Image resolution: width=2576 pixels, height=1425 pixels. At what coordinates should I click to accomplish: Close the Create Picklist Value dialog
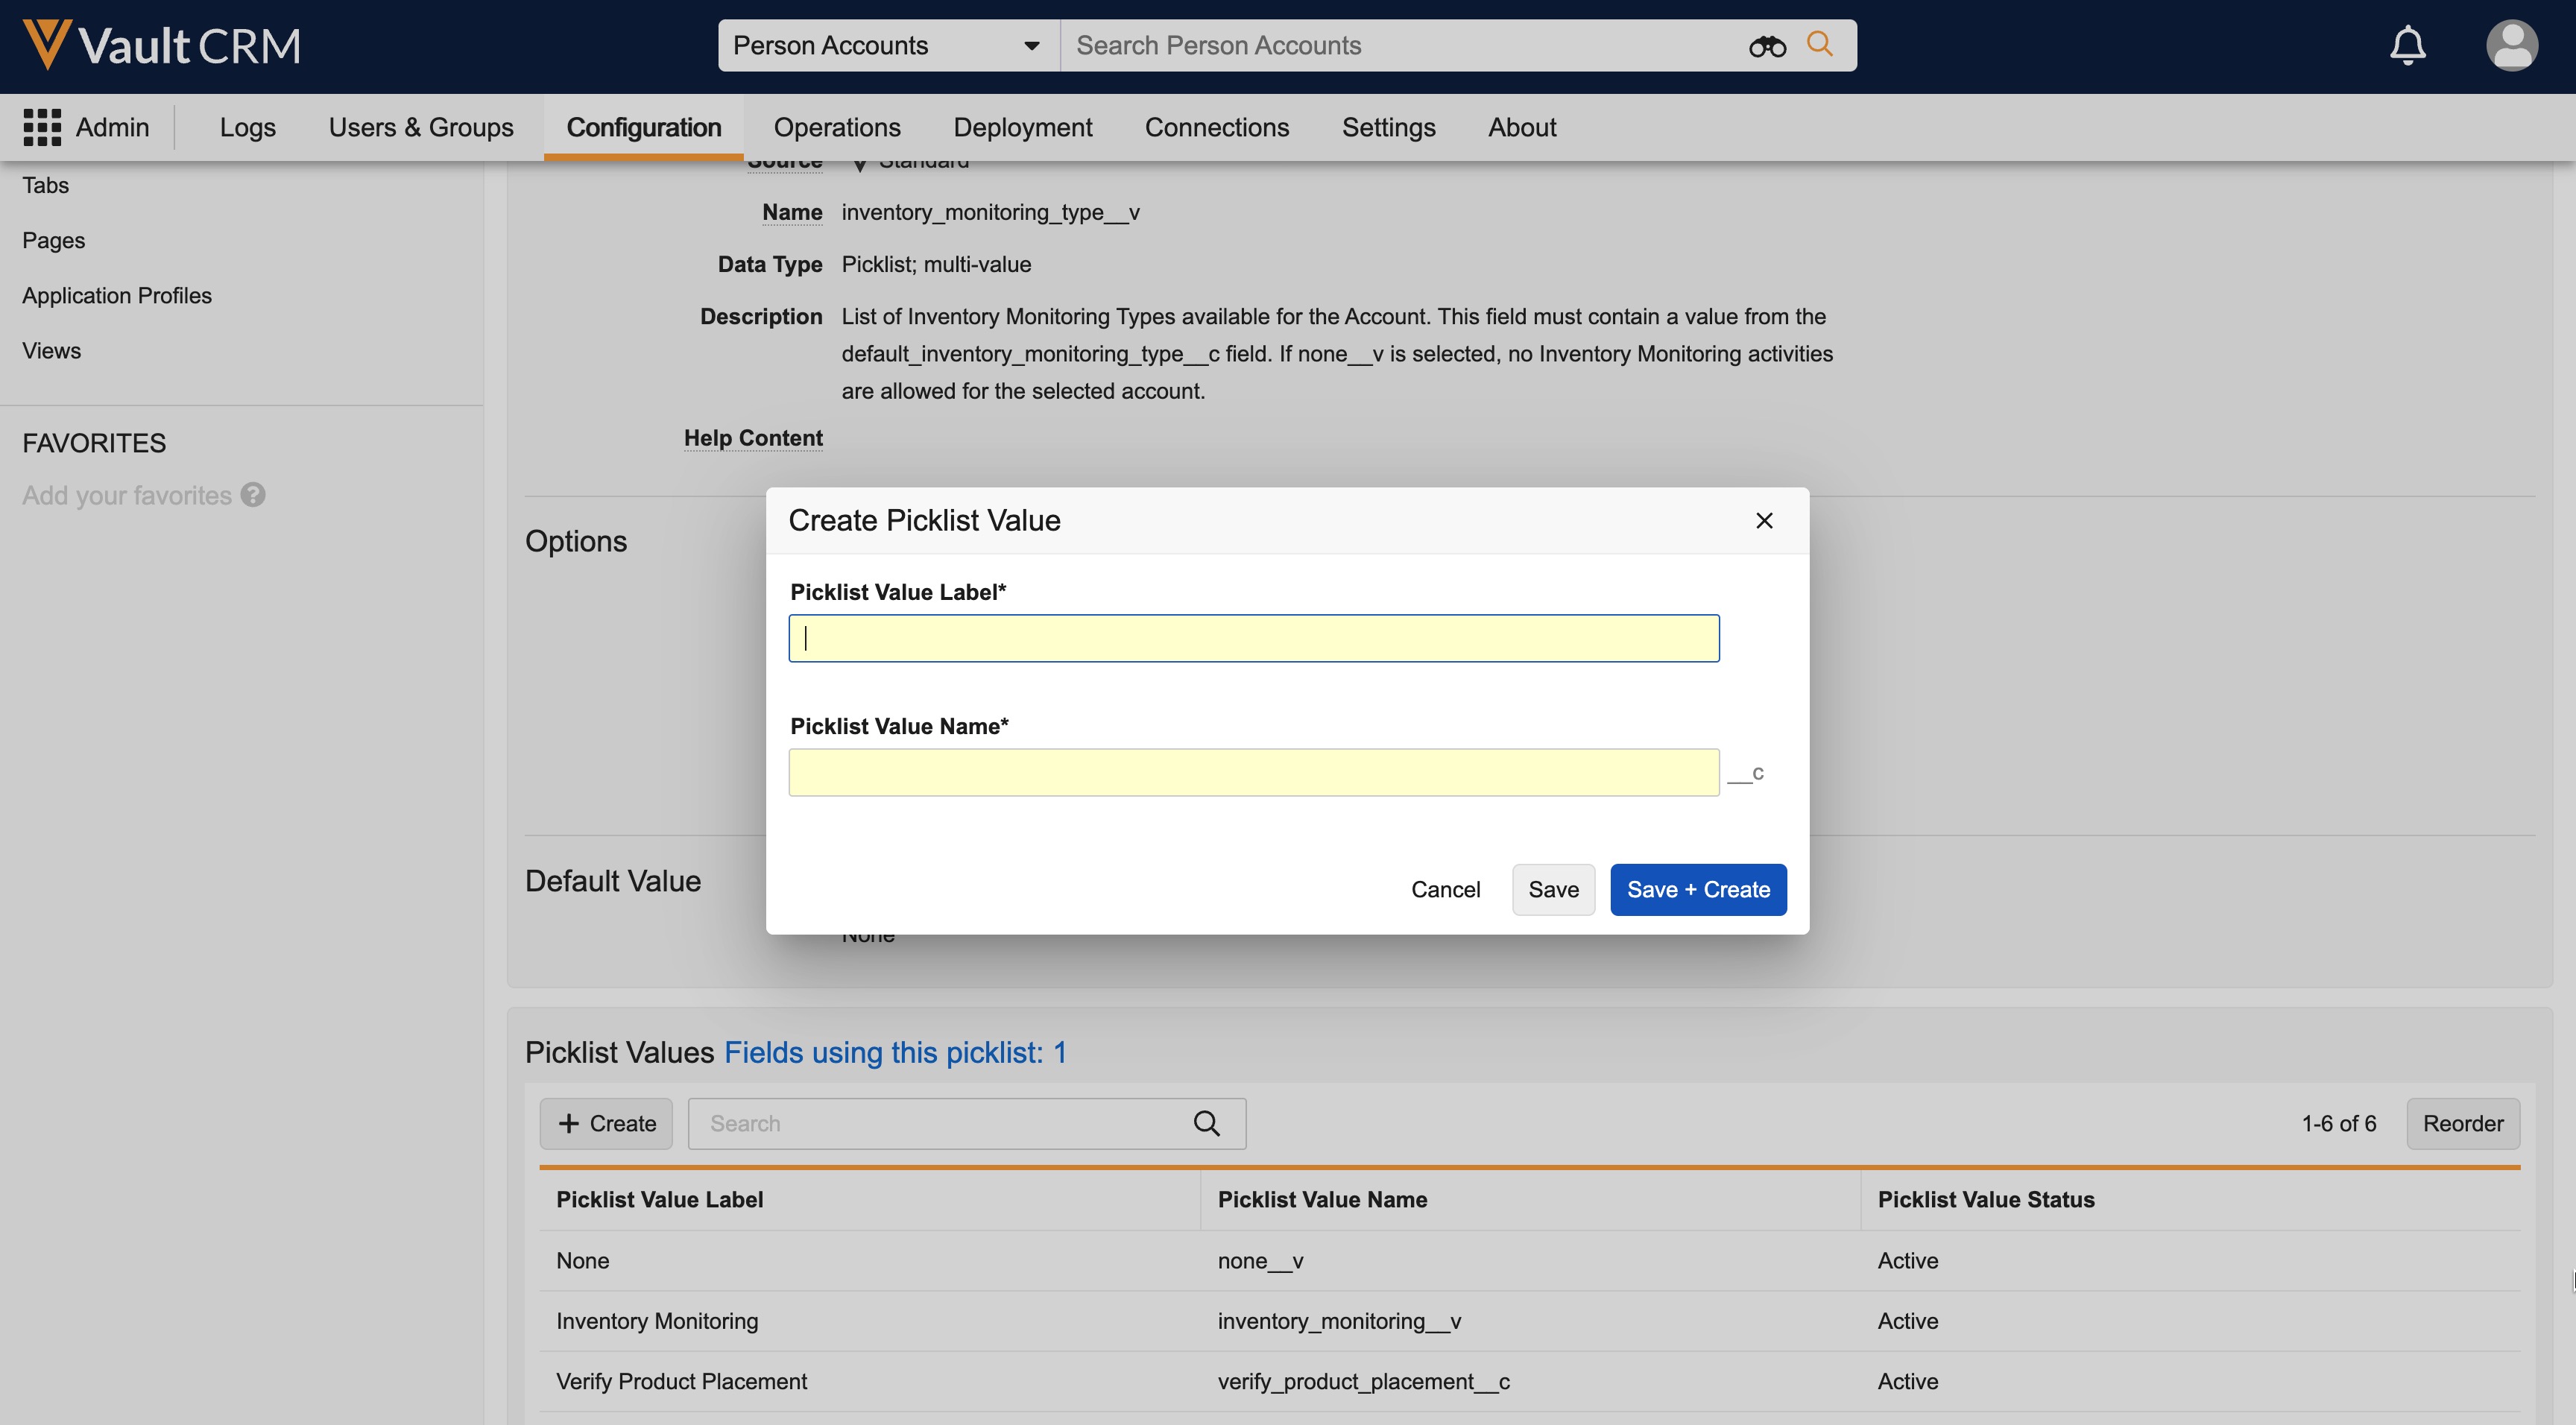[1764, 520]
